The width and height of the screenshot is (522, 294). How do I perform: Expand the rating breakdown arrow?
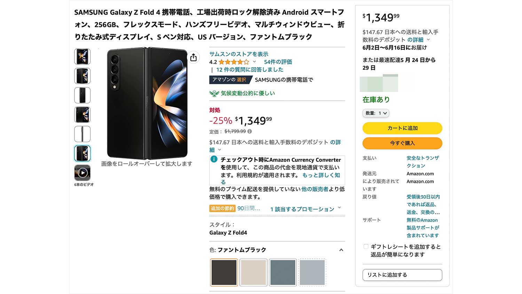pos(254,62)
